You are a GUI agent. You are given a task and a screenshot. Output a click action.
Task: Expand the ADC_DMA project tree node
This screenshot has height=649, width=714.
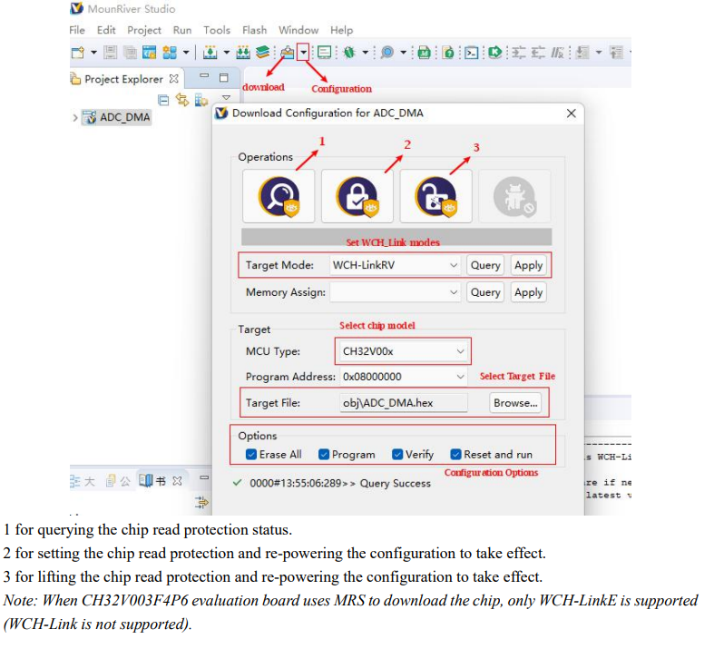coord(75,118)
